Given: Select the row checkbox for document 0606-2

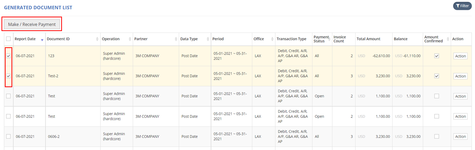Looking at the screenshot, I should pos(9,136).
